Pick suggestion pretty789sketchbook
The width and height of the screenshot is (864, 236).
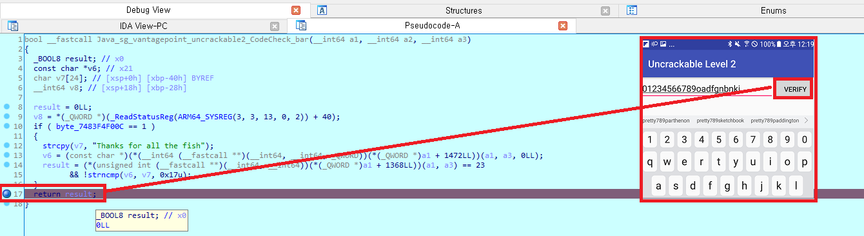click(x=720, y=121)
